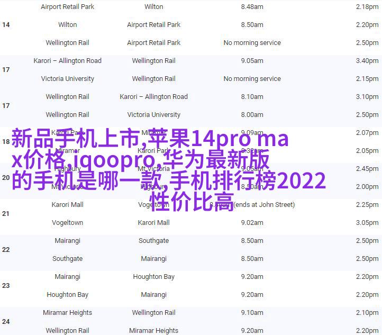Viewport: 382px width, 335px height.
Task: Select the 2.25pm afternoon time
Action: pyautogui.click(x=367, y=205)
